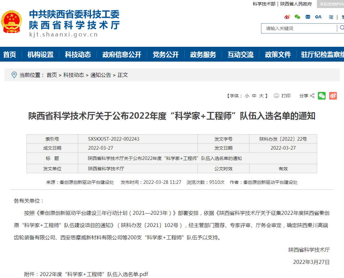Click the search magnifier icon
Viewport: 344px width, 278px height.
pyautogui.click(x=341, y=28)
